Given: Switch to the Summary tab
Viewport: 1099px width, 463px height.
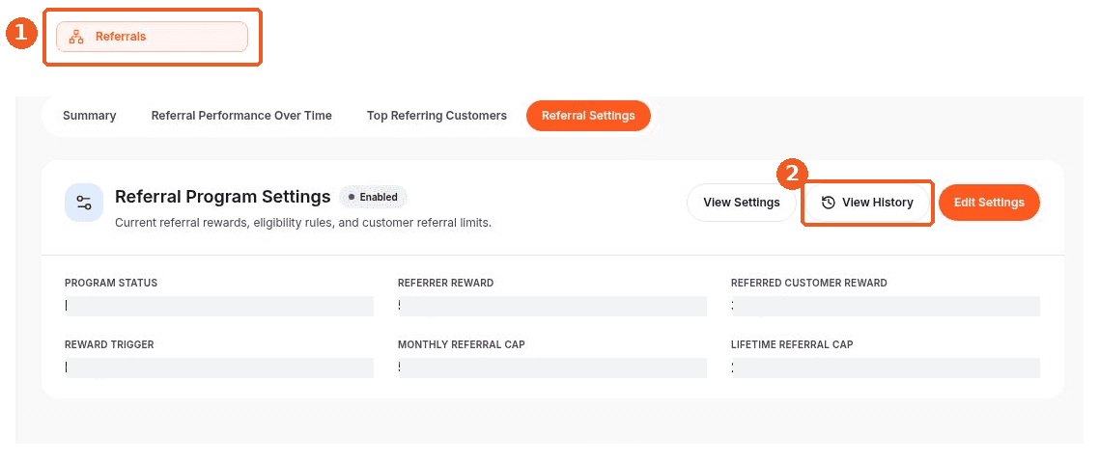Looking at the screenshot, I should click(90, 116).
